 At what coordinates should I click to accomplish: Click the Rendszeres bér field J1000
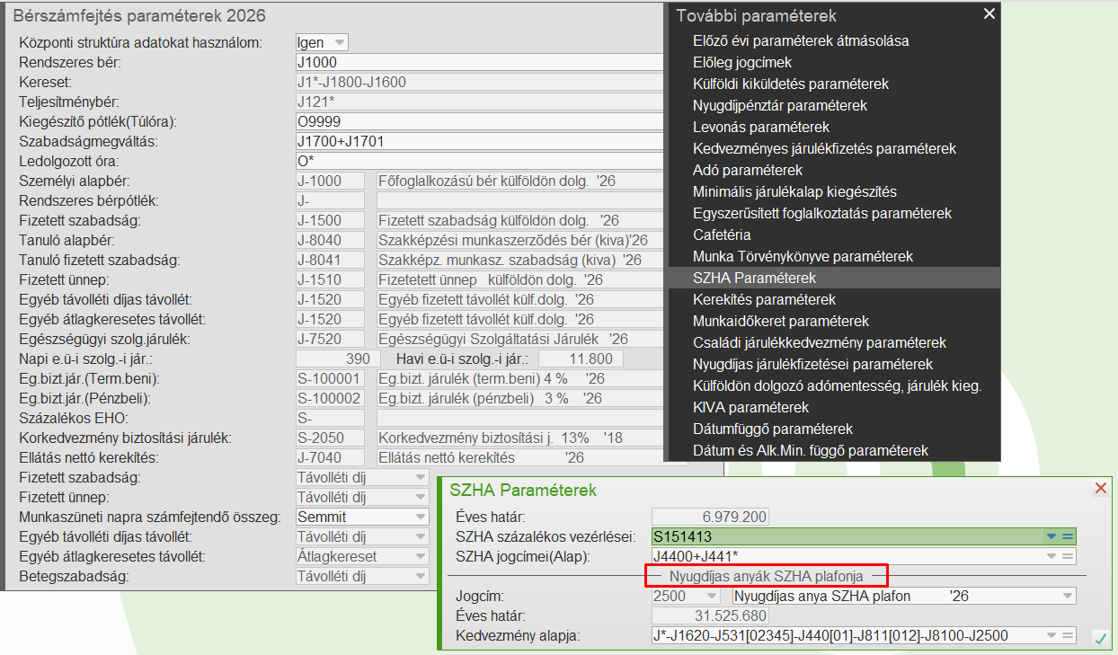pos(478,63)
